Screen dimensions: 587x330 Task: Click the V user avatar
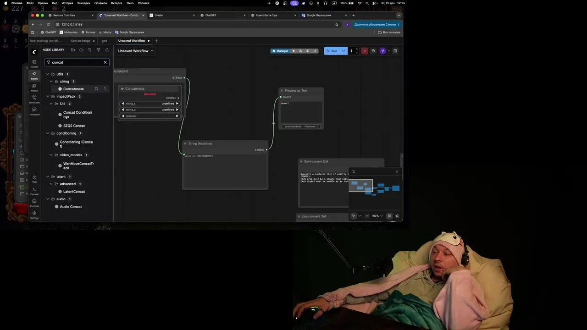382,51
